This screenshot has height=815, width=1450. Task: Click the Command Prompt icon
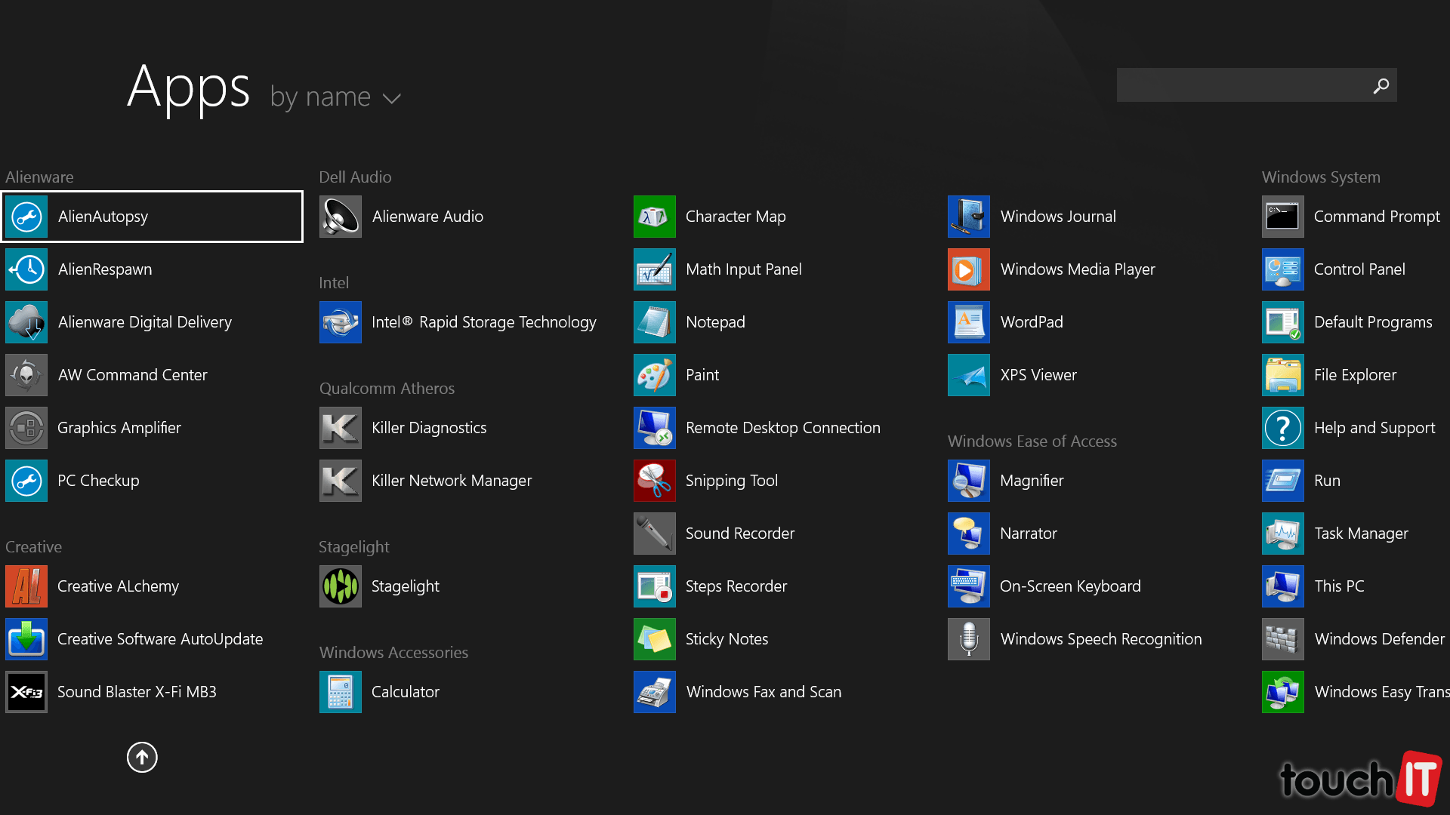click(x=1282, y=217)
